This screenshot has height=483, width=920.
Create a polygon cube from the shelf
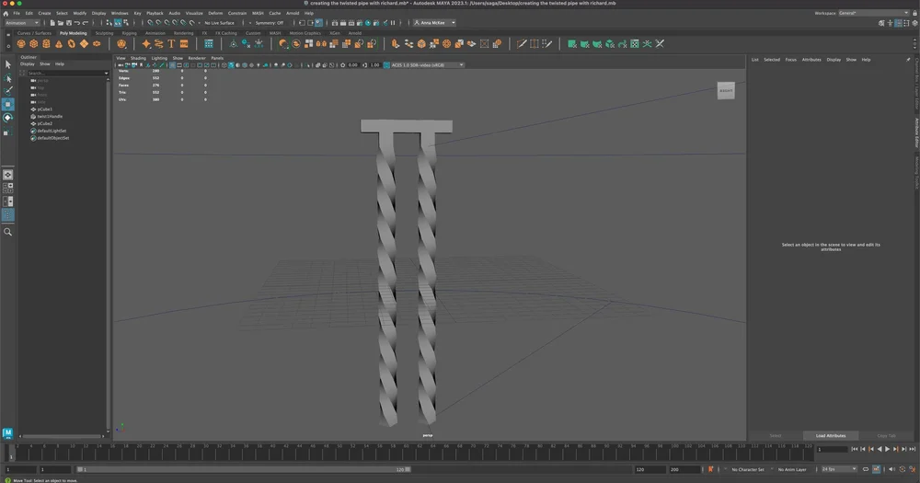coord(34,44)
